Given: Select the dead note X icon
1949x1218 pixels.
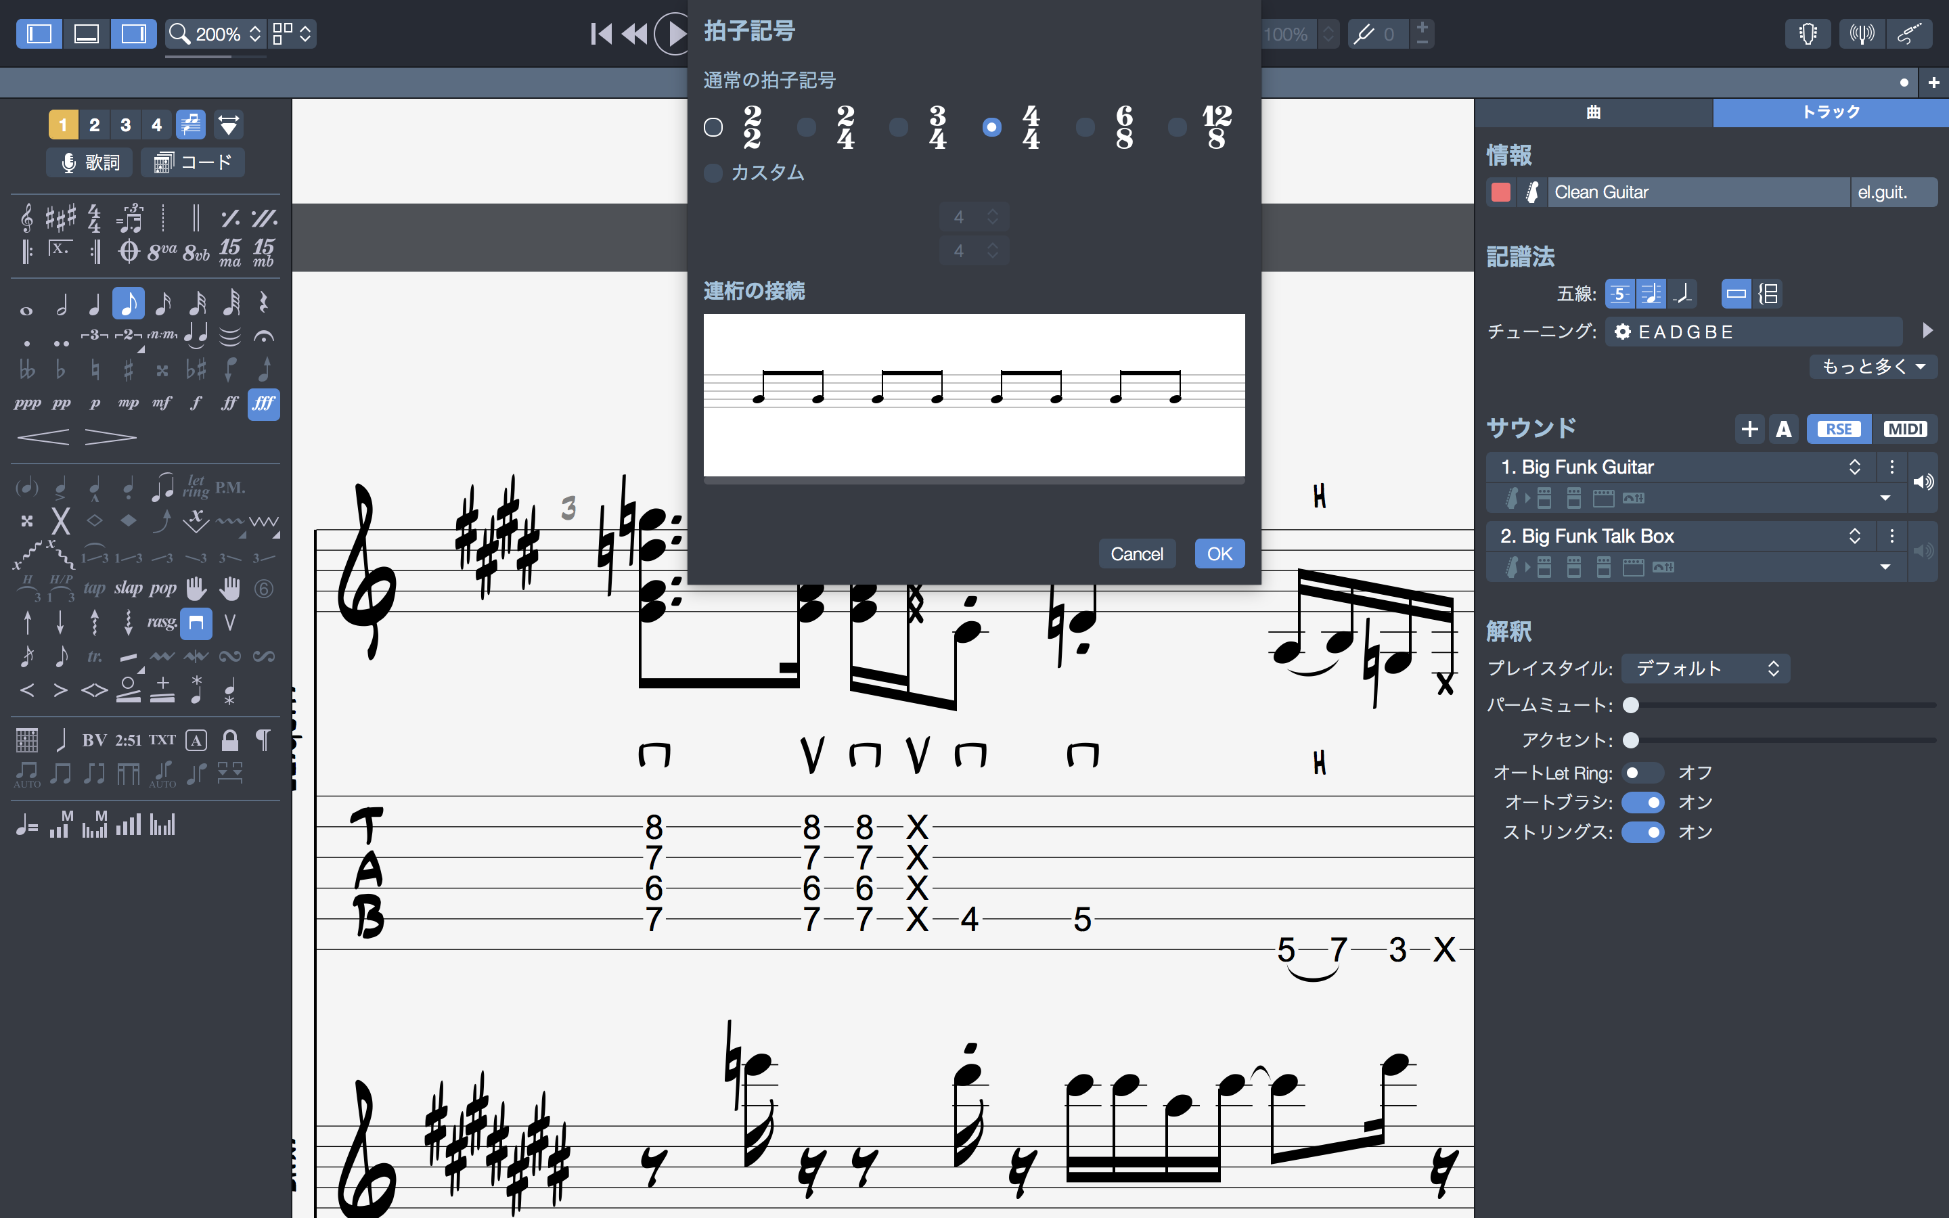Looking at the screenshot, I should pyautogui.click(x=60, y=521).
